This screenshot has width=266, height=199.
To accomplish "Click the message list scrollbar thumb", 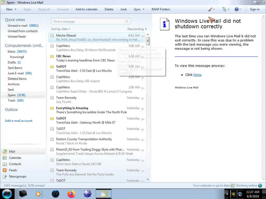I will (148, 41).
